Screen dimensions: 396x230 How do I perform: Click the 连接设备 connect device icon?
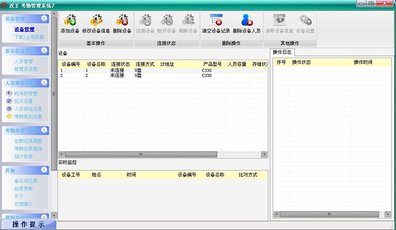pos(145,20)
